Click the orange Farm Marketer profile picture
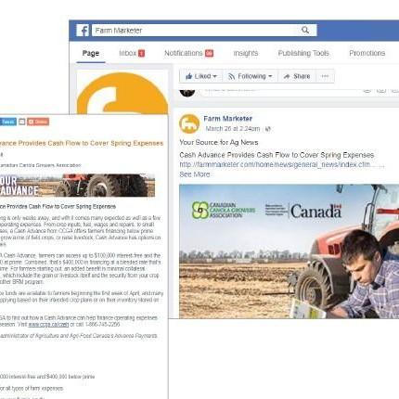The height and width of the screenshot is (399, 399). point(122,93)
